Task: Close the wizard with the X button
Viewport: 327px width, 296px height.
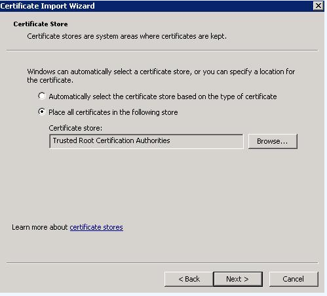Action: [x=318, y=6]
